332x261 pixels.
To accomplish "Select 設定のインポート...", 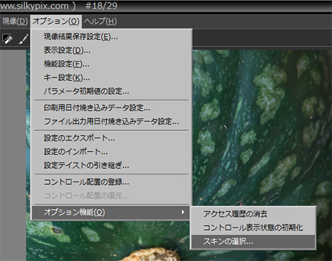I will tap(111, 152).
